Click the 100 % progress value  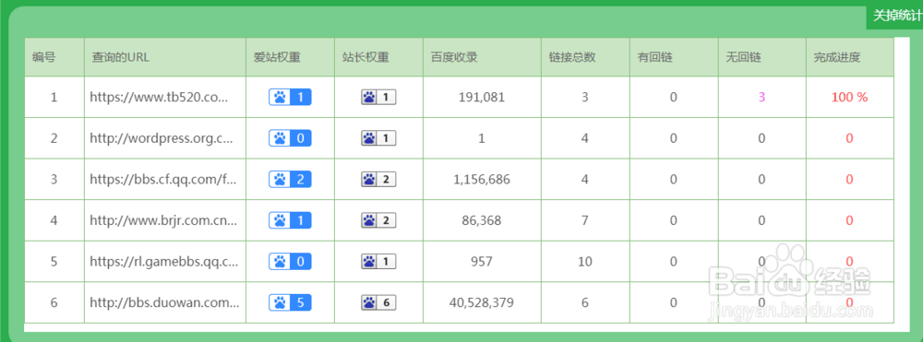click(849, 98)
